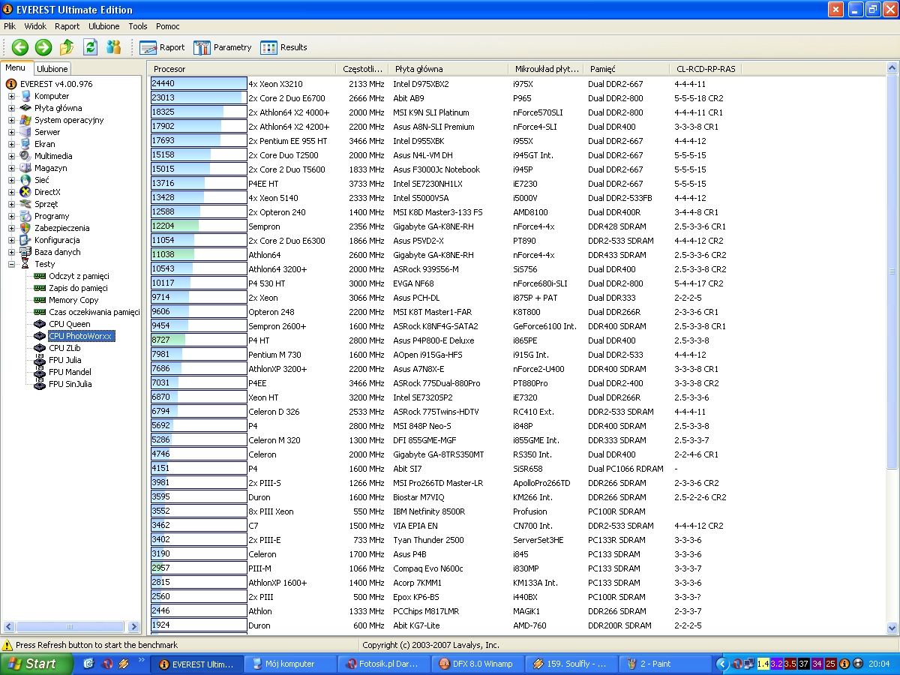Viewport: 900px width, 675px height.
Task: Expand the Konfiguracja tree node
Action: [x=12, y=240]
